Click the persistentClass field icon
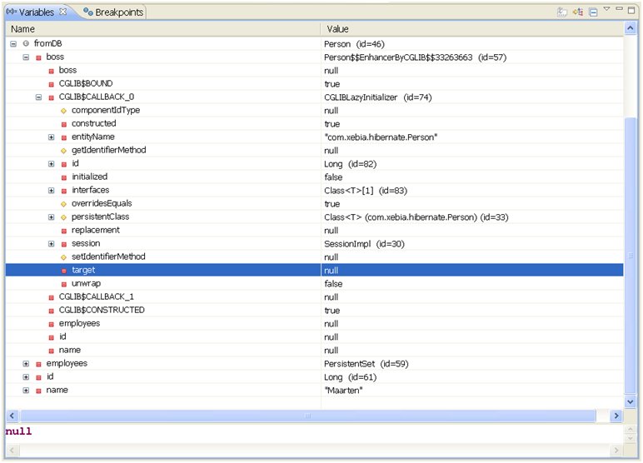 tap(63, 217)
